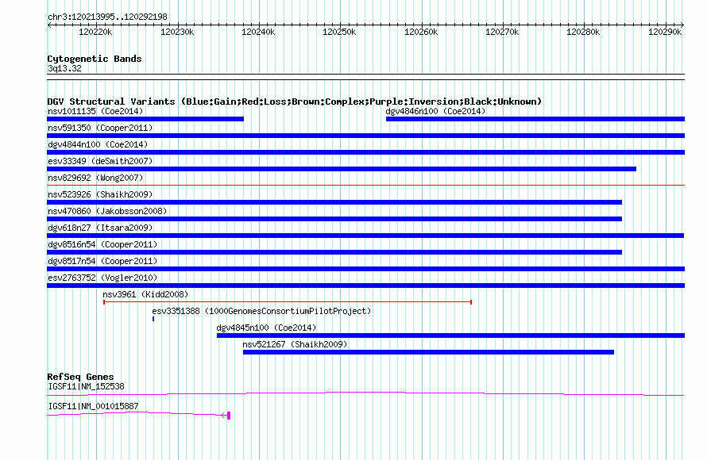Open the dgv8517n54 (Cooper2011) label
707x460 pixels.
coord(102,261)
